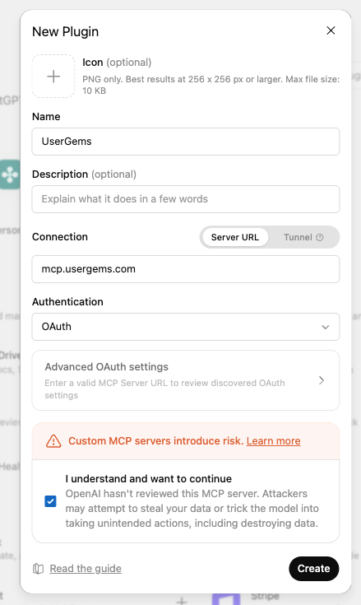Select the Server URL connection option
Image resolution: width=361 pixels, height=605 pixels.
point(235,237)
